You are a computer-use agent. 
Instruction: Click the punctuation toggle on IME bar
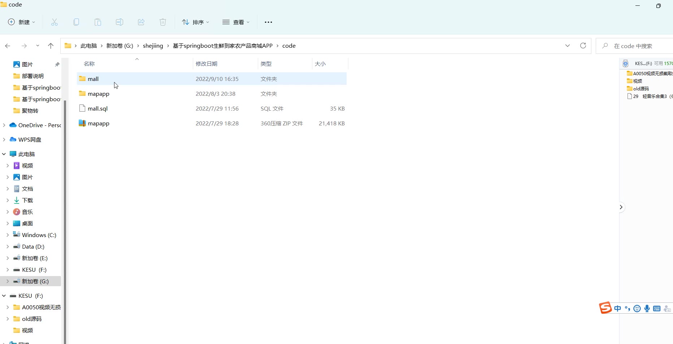tap(628, 309)
